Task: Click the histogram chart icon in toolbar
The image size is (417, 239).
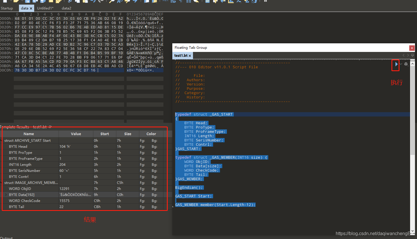Action: click(x=231, y=1)
